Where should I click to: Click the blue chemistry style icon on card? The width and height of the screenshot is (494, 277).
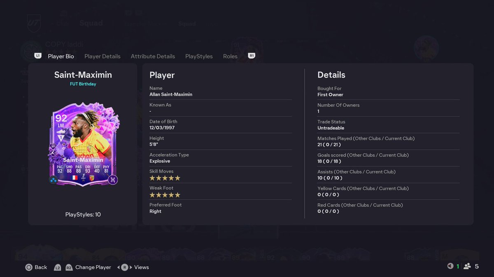54,179
